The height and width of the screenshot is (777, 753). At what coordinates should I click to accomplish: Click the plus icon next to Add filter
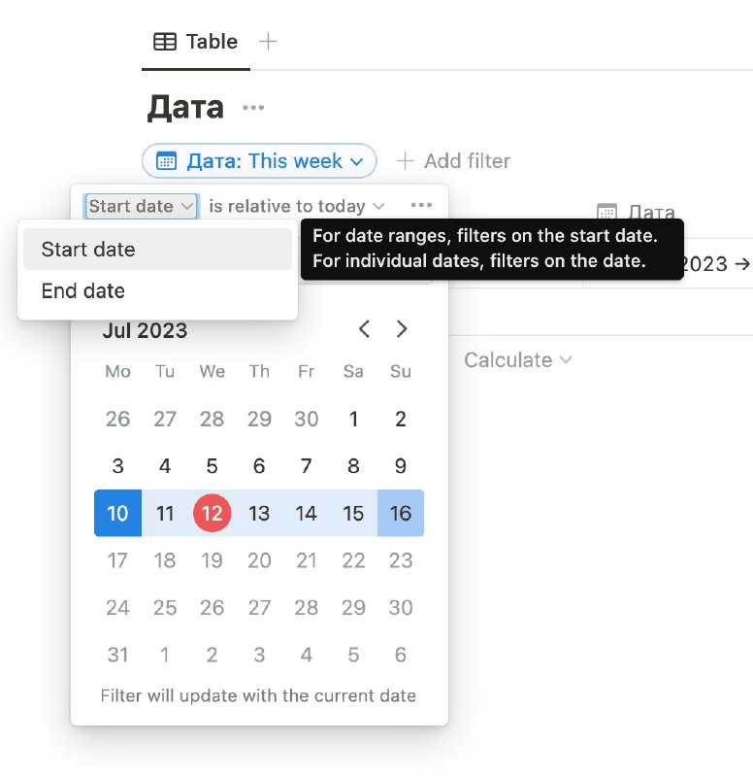[x=405, y=161]
